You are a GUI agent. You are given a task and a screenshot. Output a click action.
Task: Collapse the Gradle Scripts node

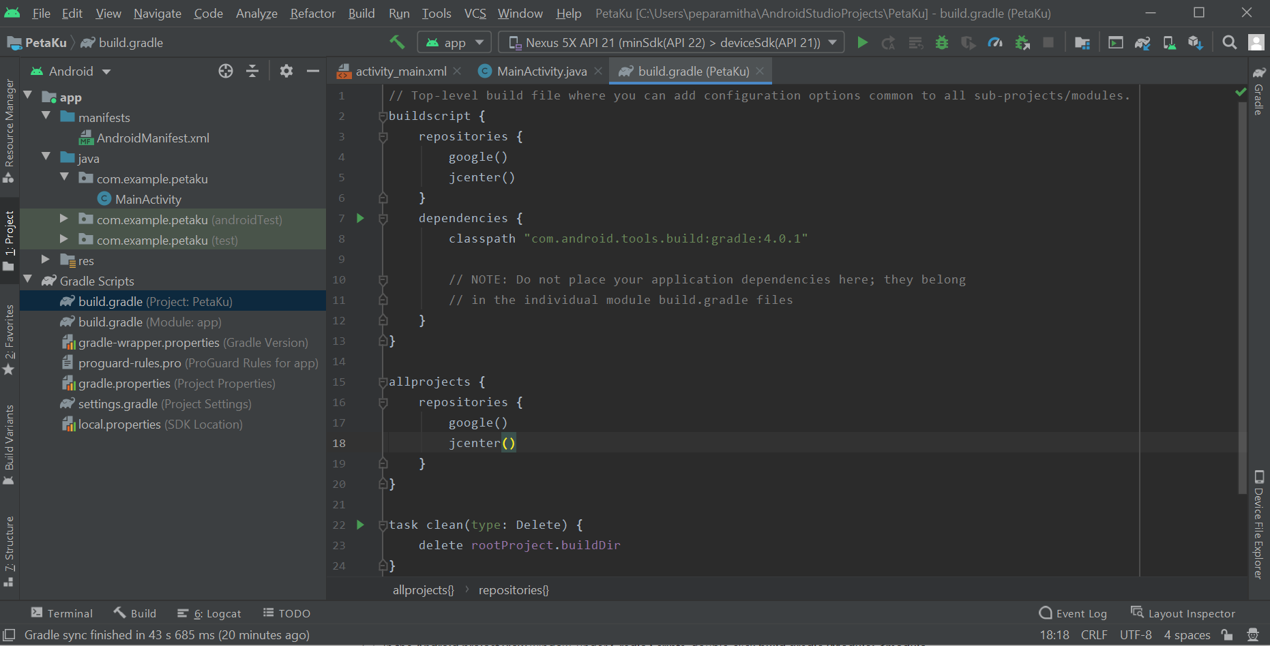28,279
